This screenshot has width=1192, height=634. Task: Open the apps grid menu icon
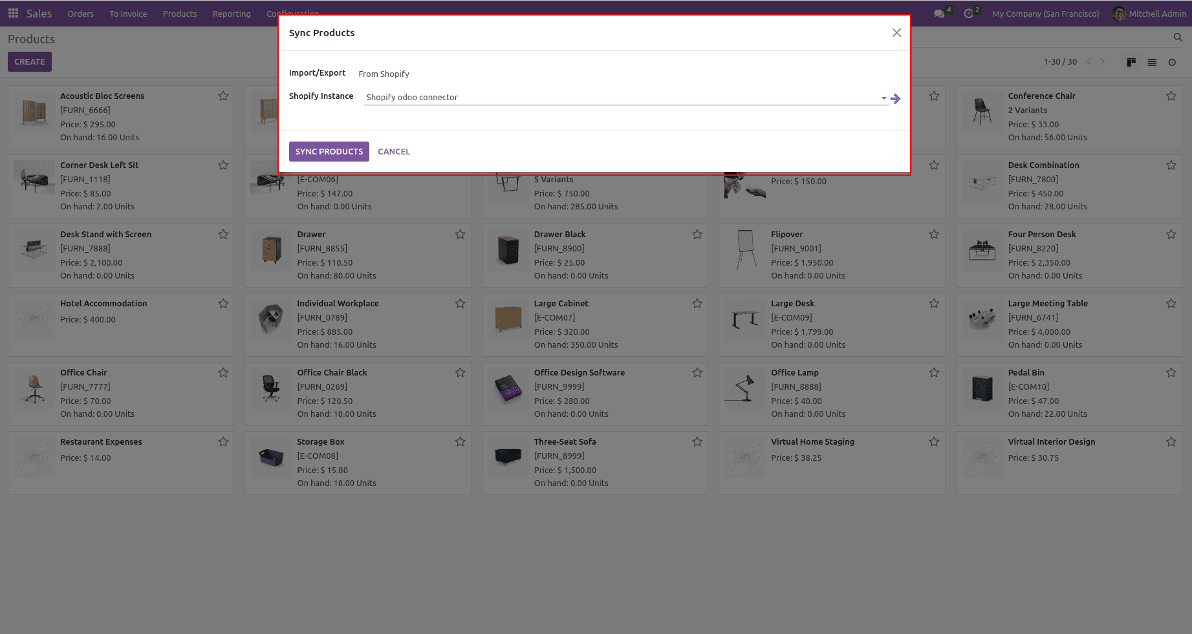click(x=13, y=13)
